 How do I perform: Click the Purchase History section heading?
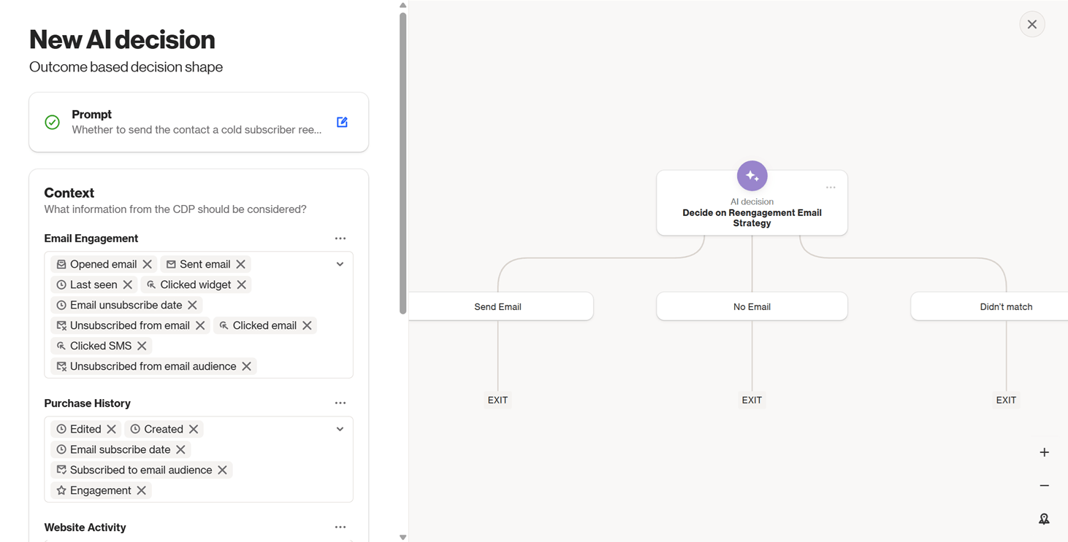(88, 403)
